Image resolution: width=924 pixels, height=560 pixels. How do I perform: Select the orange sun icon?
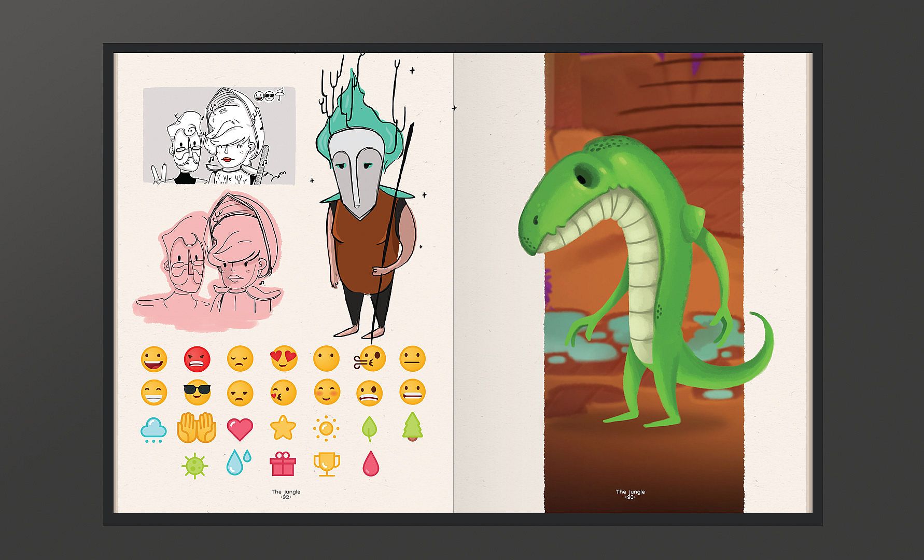[326, 429]
